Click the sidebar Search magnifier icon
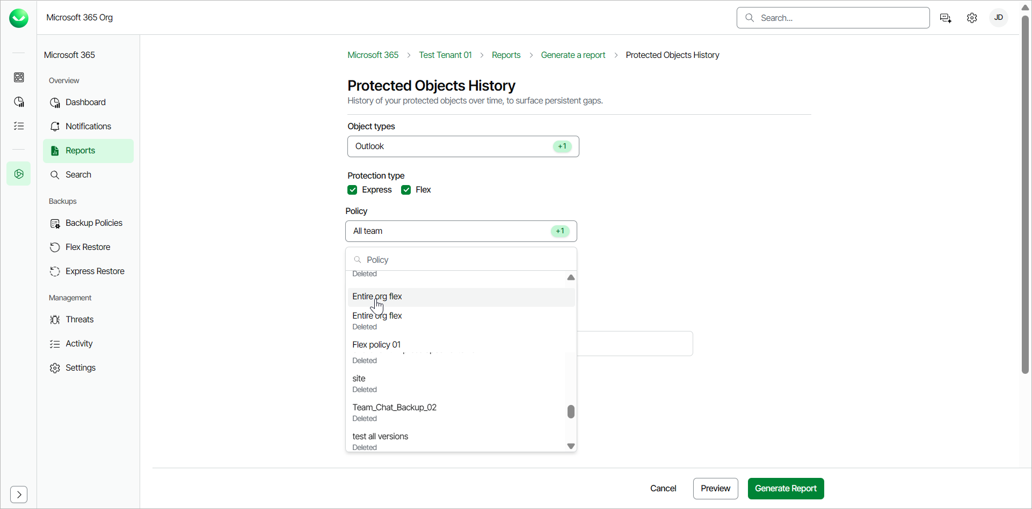Screen dimensions: 1032x509 (55, 175)
